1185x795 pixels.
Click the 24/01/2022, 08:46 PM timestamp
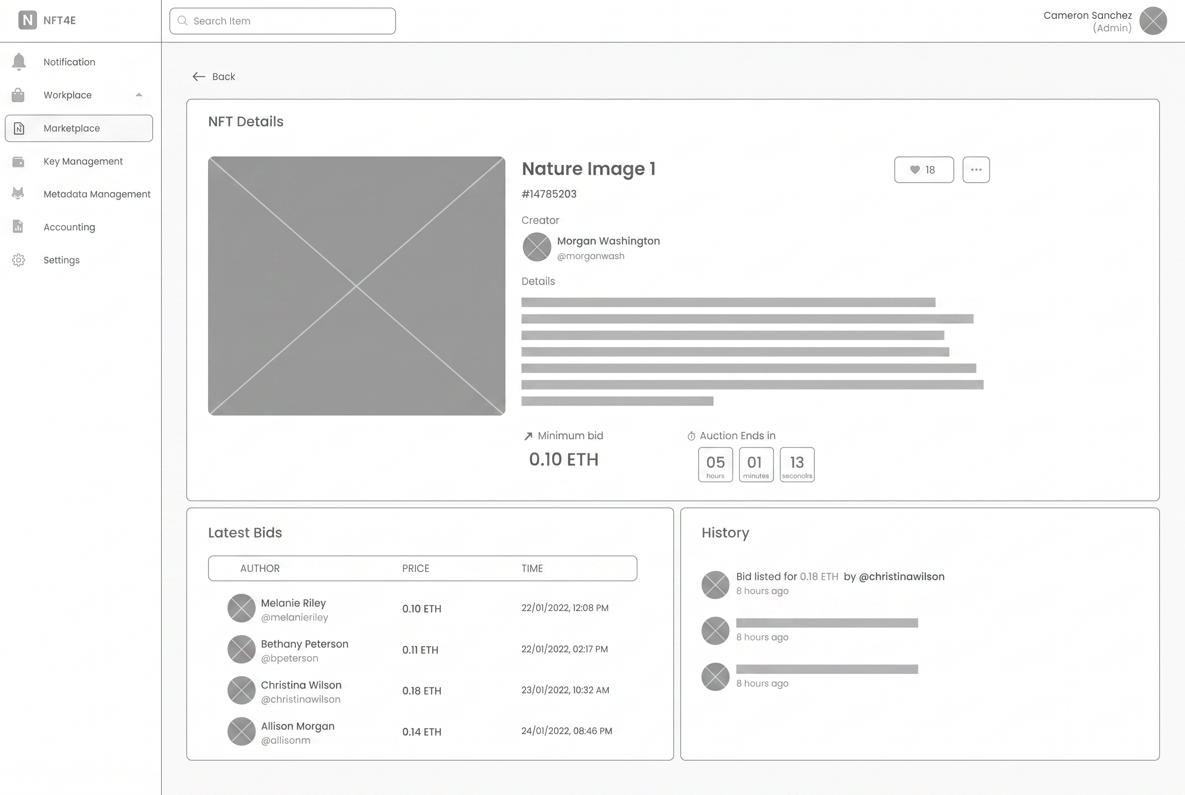[x=567, y=731]
